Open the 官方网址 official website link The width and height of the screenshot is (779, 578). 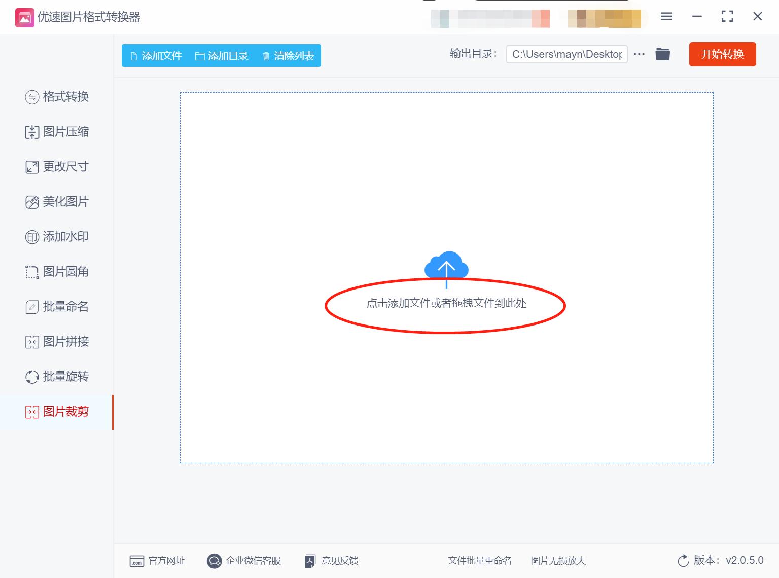coord(157,560)
